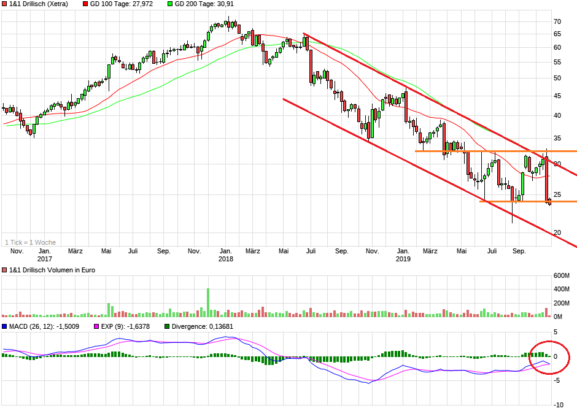Click the red swatch beside 1&1 Drillisch (Xetra)
Screen dimensions: 577x411
(x=4, y=4)
